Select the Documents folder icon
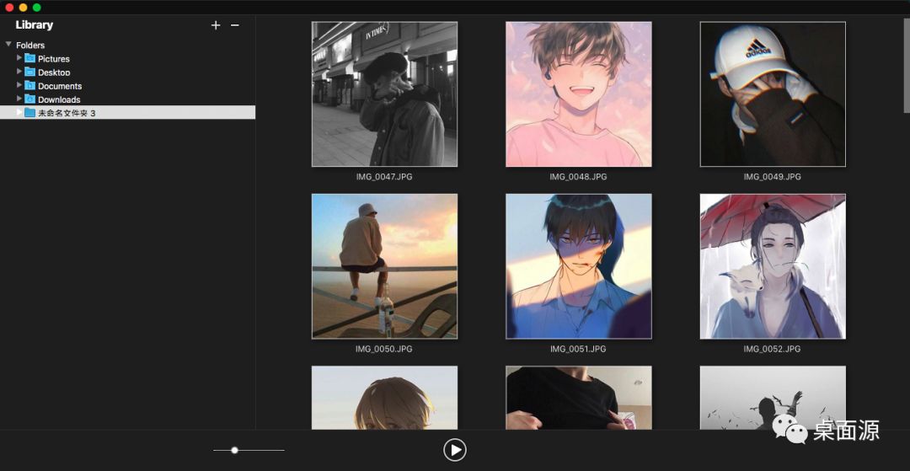910x471 pixels. pyautogui.click(x=30, y=86)
